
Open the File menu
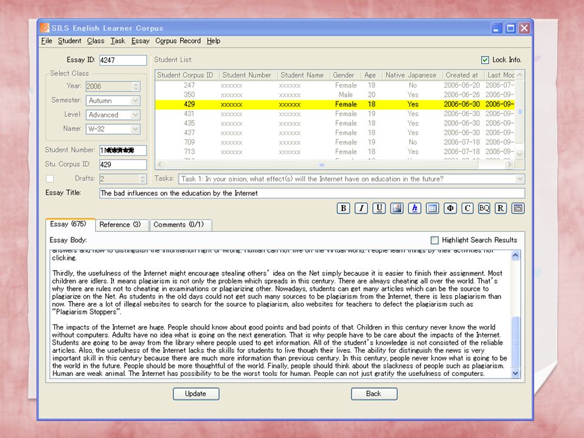[x=47, y=41]
